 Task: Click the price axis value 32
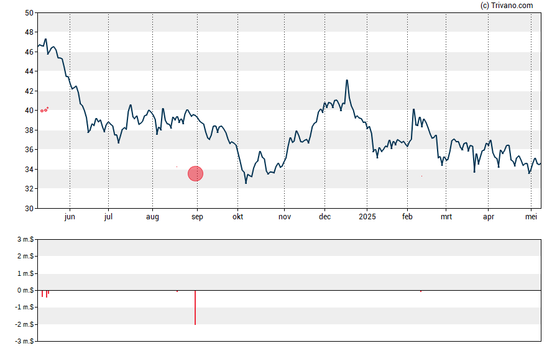[x=29, y=189]
